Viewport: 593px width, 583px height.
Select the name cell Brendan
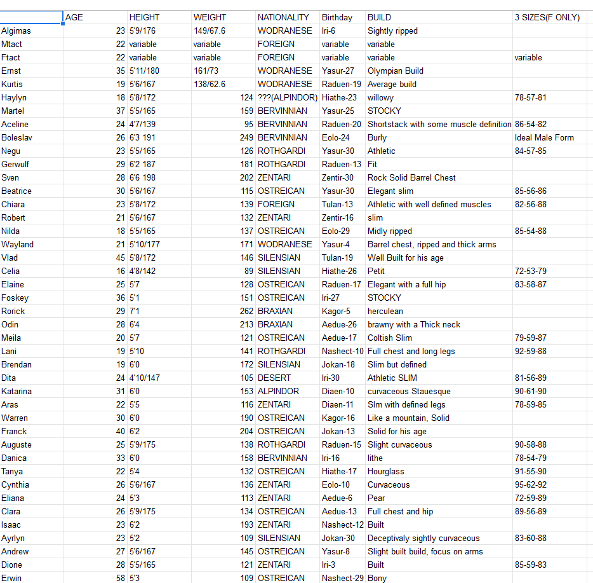tap(31, 364)
